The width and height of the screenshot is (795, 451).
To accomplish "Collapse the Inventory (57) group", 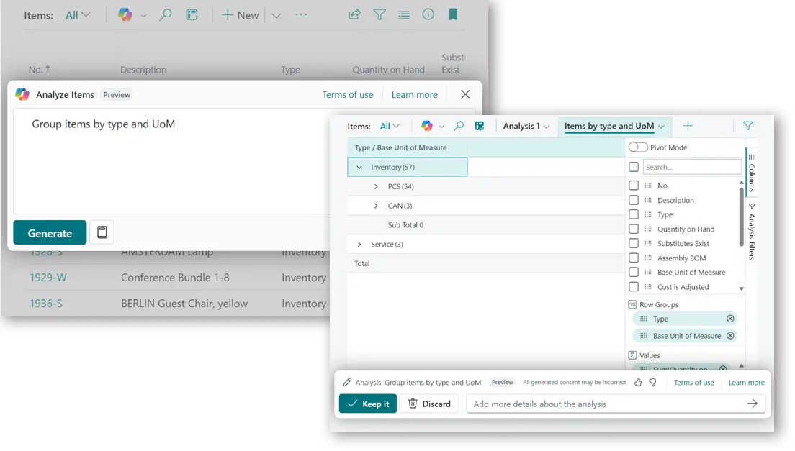I will 359,167.
